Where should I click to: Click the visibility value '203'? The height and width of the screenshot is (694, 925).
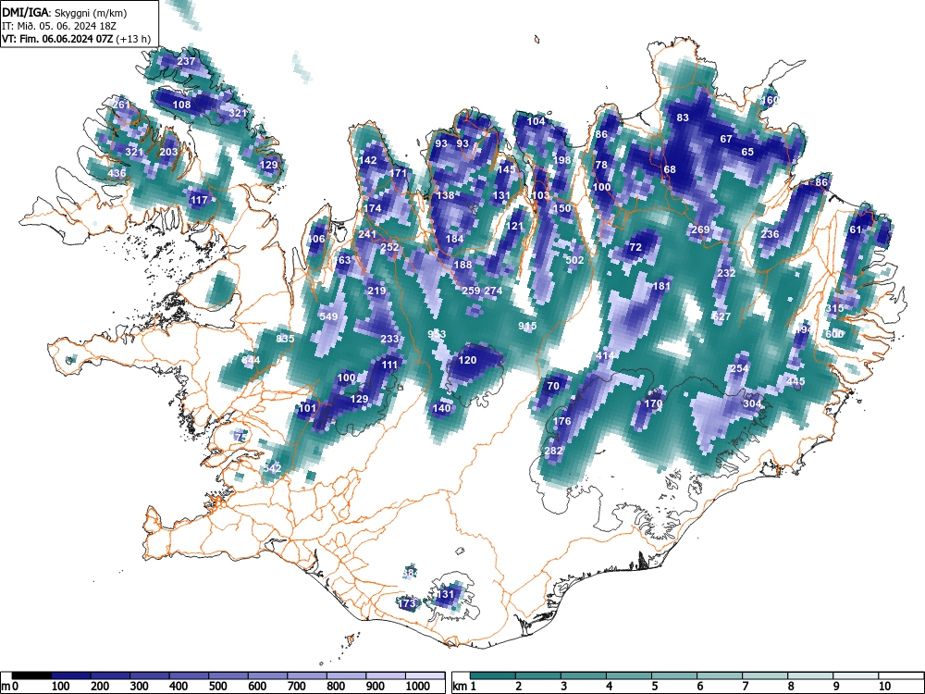(x=168, y=152)
